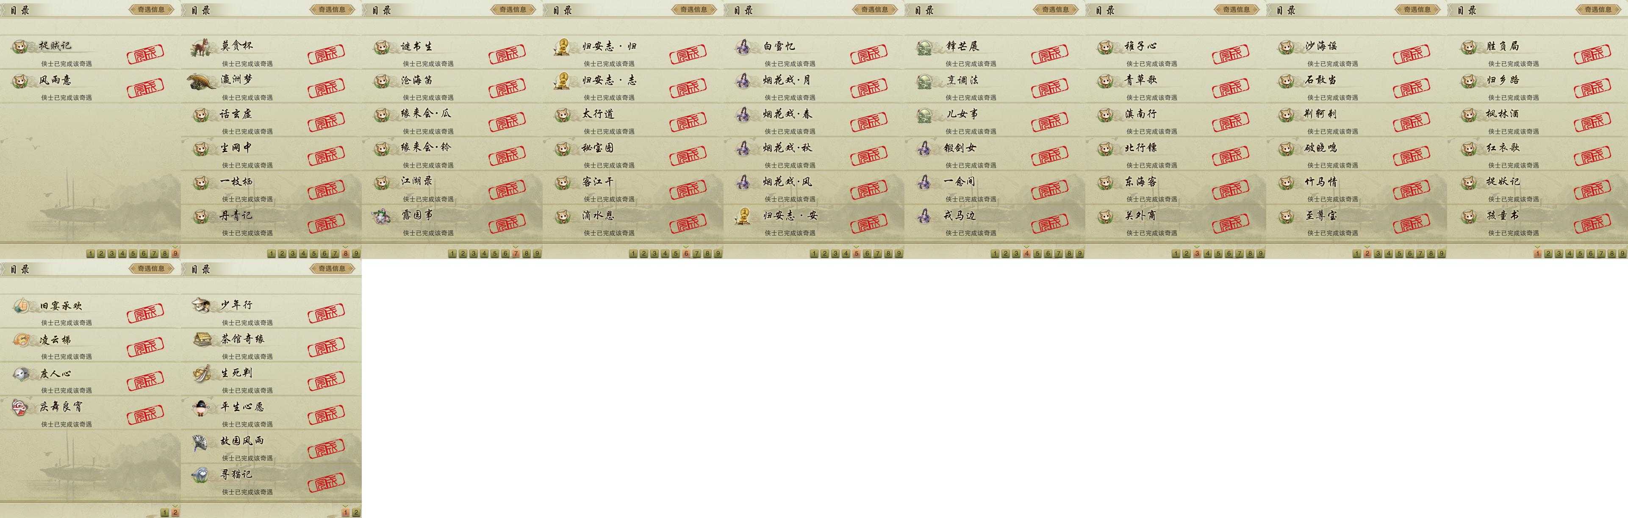Switch to page 1 below 庆舞良宵 list
The height and width of the screenshot is (518, 1628).
164,512
